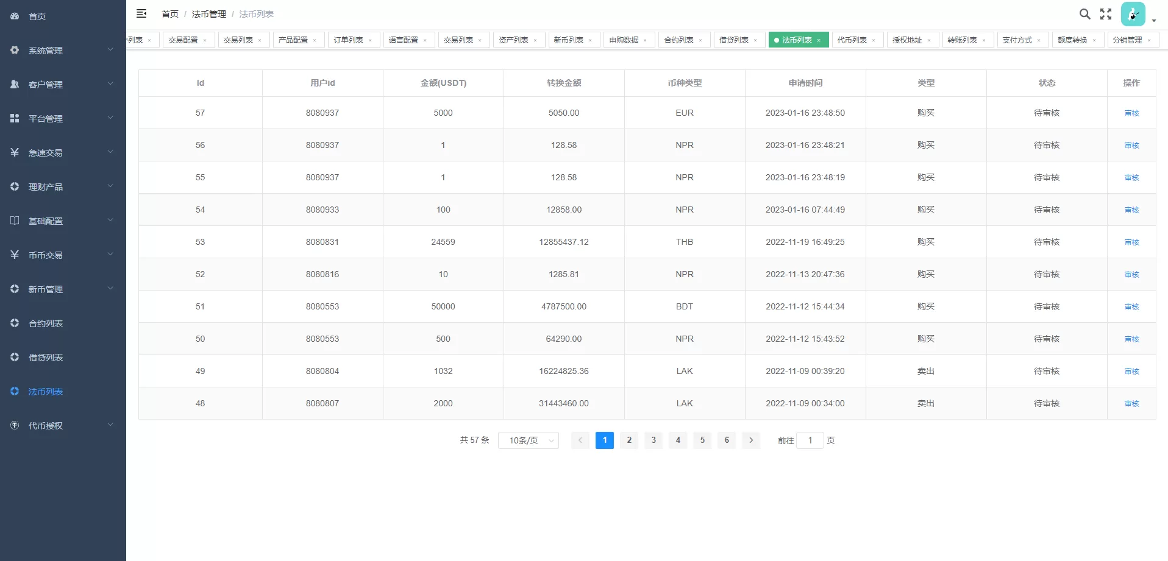Close the 代币列表 tab
The width and height of the screenshot is (1168, 561).
click(874, 40)
